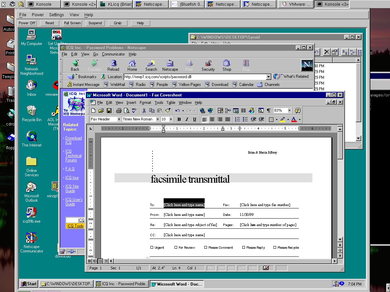Open the Table menu in Word
The image size is (390, 292).
[171, 103]
